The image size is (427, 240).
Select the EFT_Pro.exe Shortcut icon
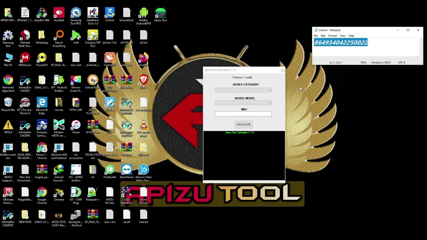click(25, 106)
